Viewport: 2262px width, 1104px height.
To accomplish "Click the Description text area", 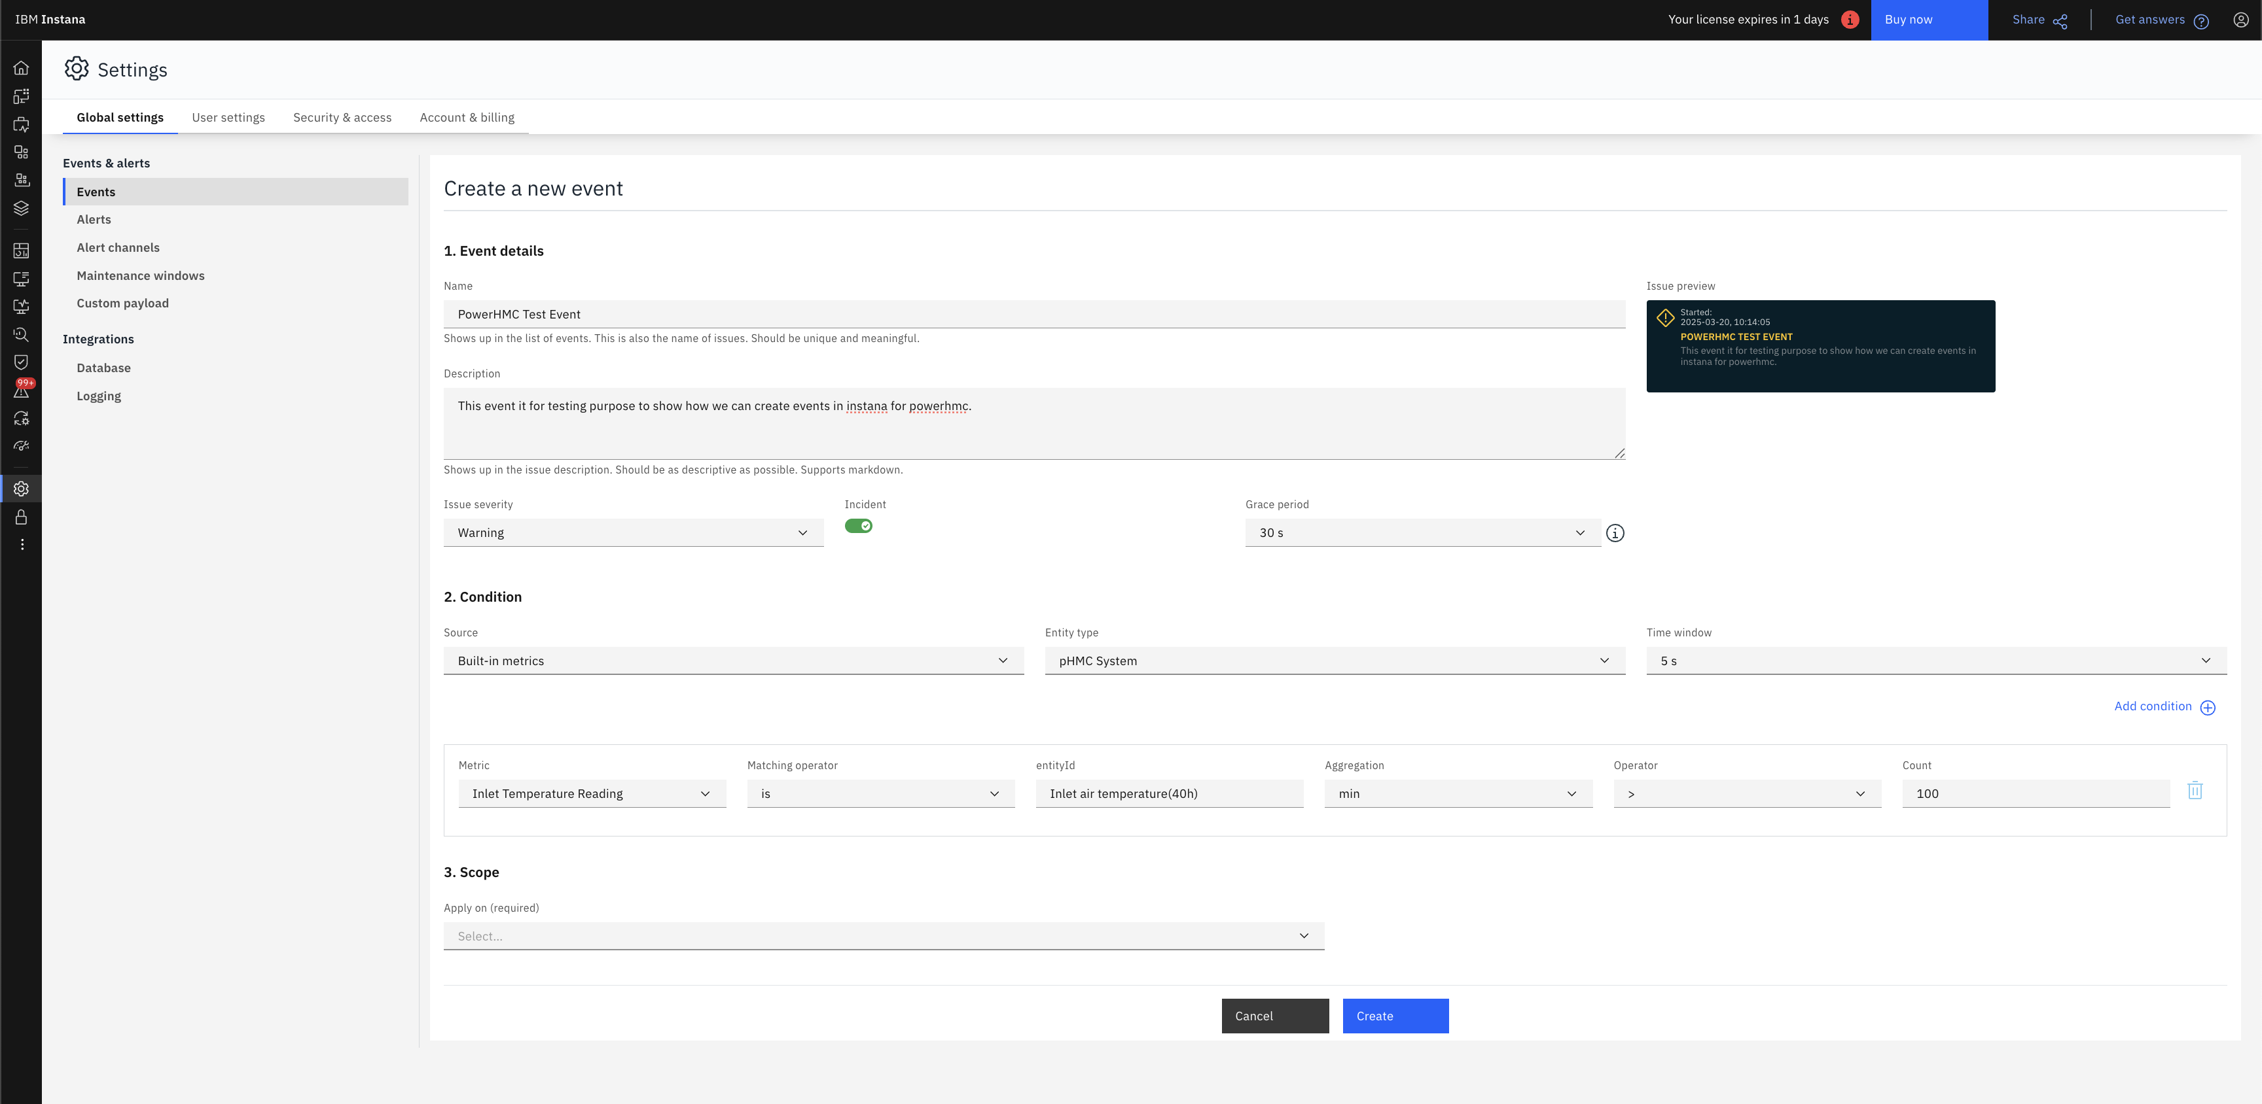I will pyautogui.click(x=1034, y=424).
